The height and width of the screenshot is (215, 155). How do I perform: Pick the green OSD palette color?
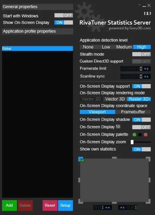[134, 135]
